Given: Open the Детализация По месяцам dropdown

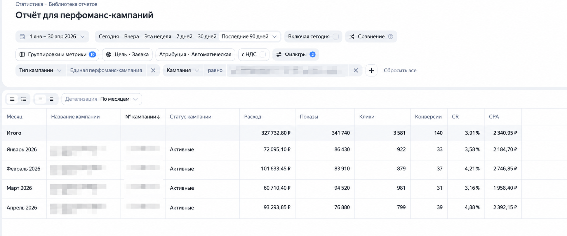Looking at the screenshot, I should pyautogui.click(x=102, y=99).
